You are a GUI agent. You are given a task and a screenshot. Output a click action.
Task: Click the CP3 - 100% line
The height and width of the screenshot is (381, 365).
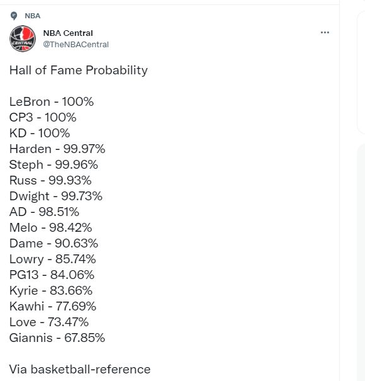tap(43, 117)
